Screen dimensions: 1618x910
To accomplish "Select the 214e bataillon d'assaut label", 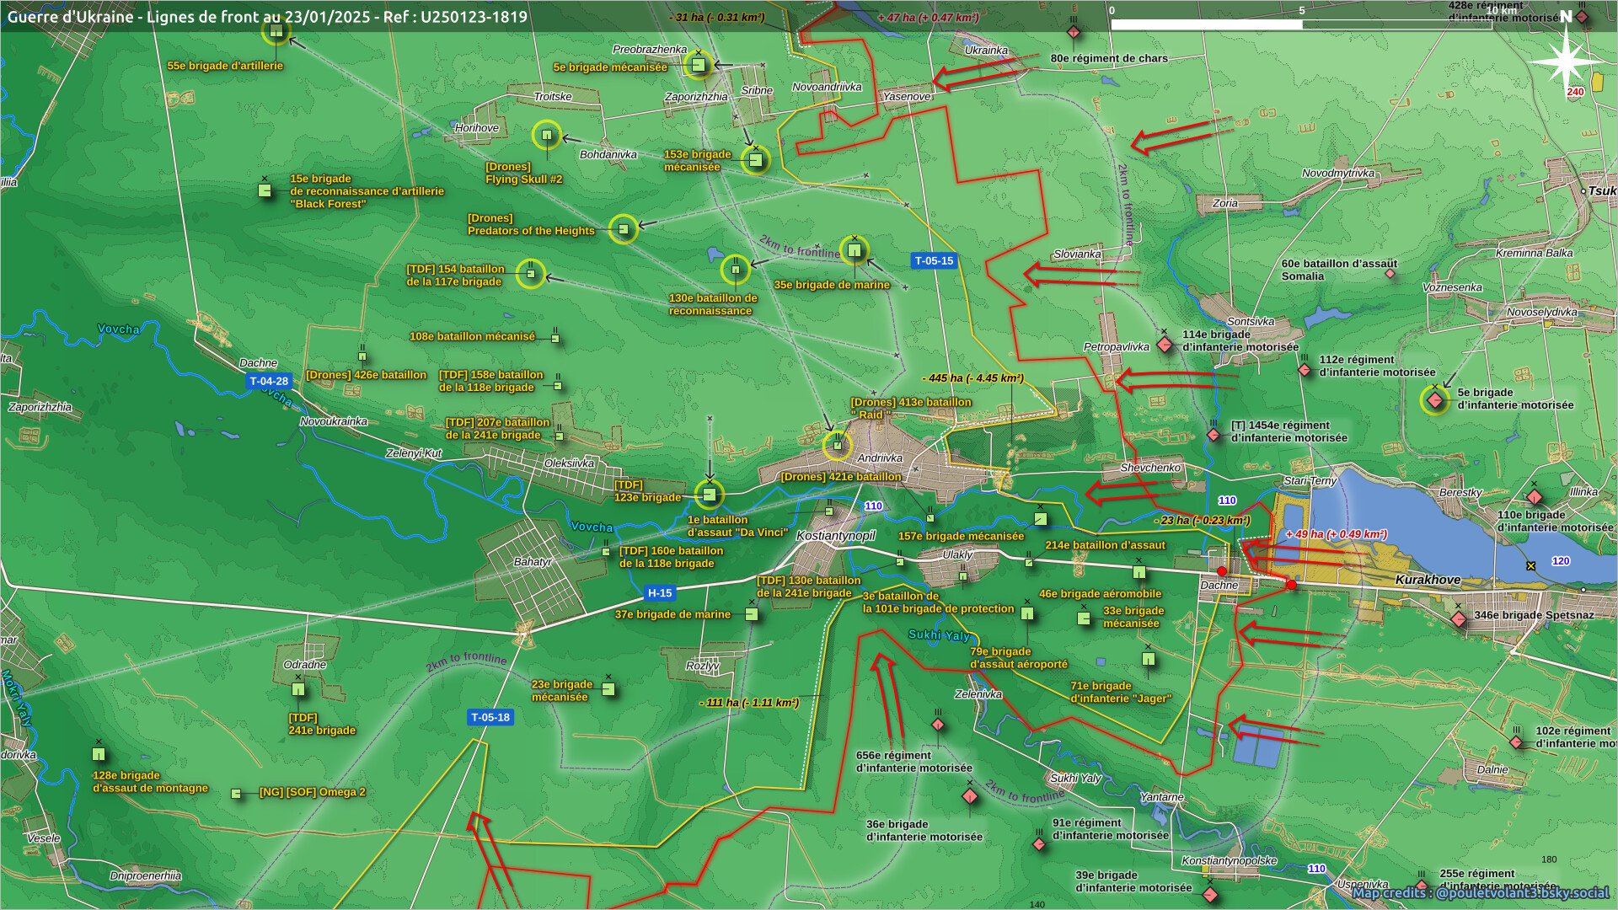I will [x=1106, y=545].
